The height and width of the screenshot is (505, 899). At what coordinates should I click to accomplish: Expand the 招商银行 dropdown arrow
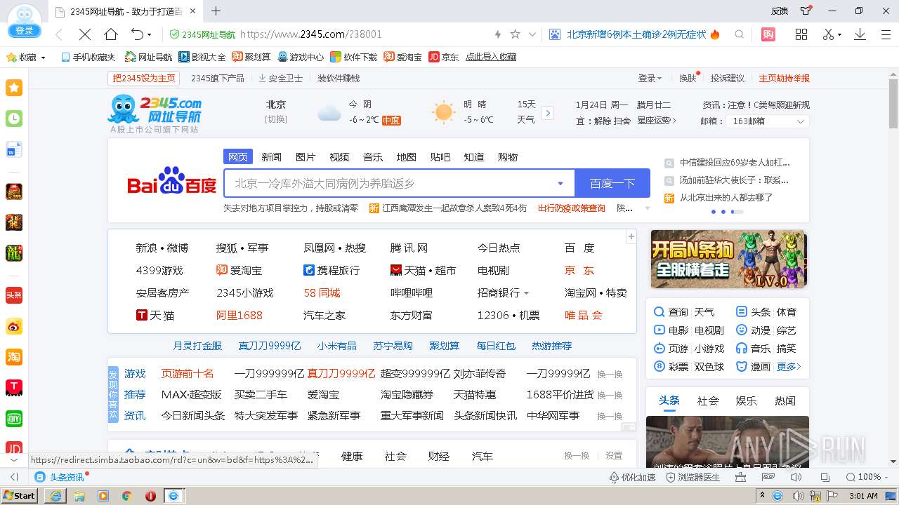pos(527,293)
